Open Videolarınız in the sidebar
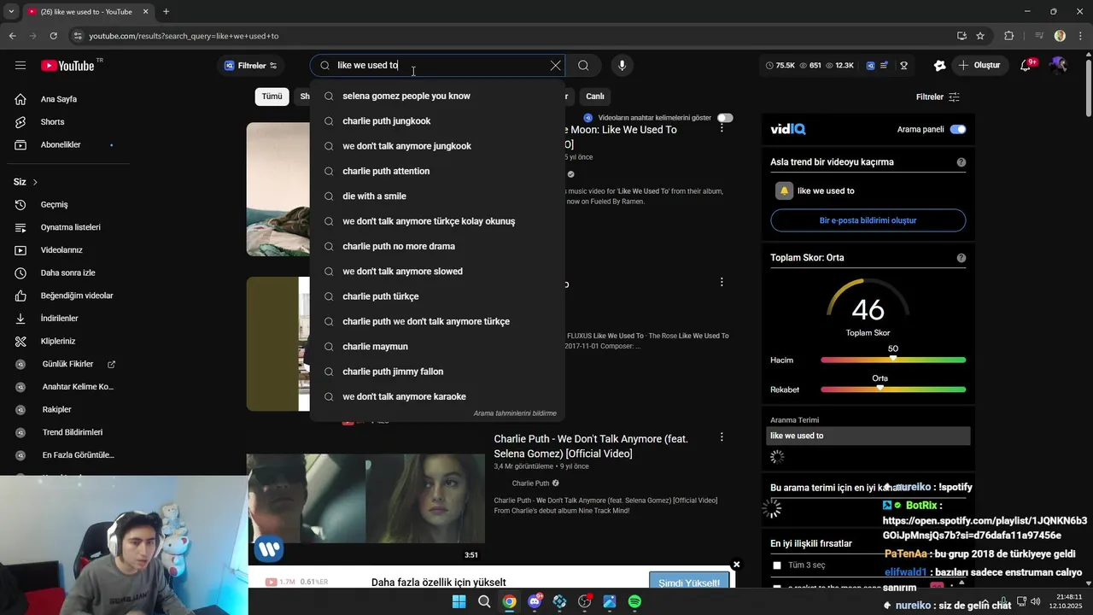The image size is (1093, 615). coord(61,250)
